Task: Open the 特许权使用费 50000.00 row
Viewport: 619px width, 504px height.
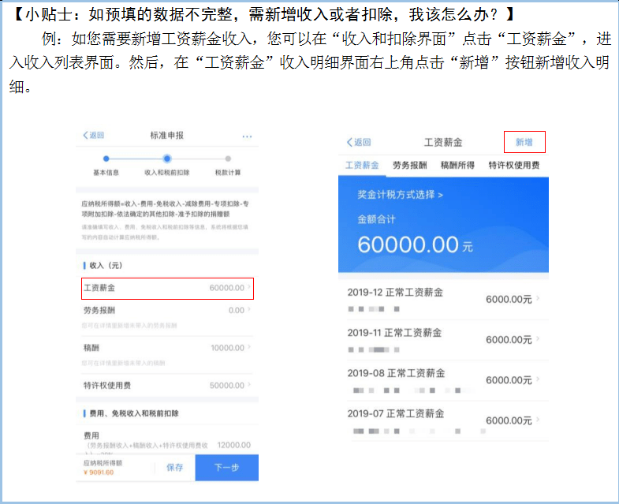Action: point(167,386)
